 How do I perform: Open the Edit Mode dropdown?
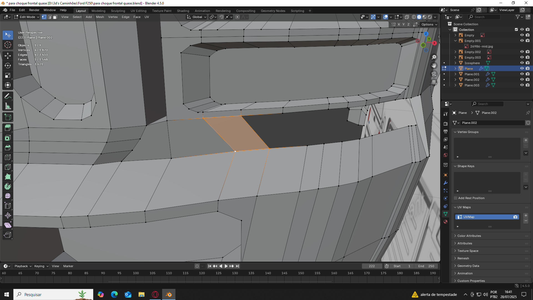[27, 17]
